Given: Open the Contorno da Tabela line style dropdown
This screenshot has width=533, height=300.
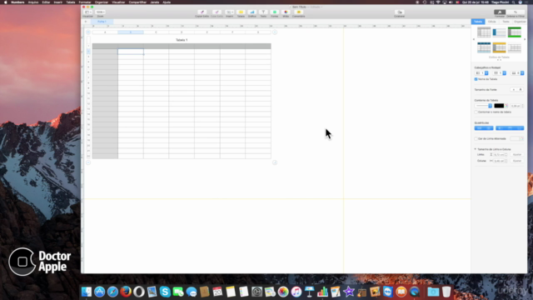Looking at the screenshot, I should coord(483,106).
